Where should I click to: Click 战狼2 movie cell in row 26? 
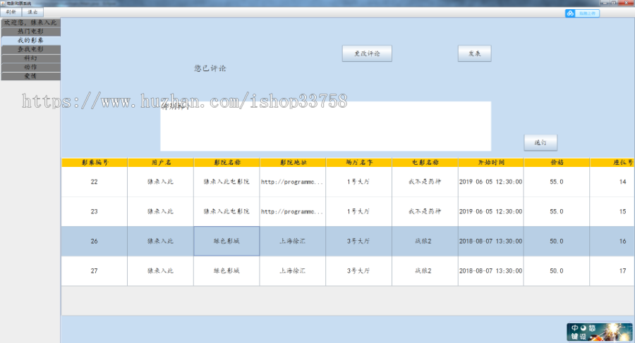(425, 241)
